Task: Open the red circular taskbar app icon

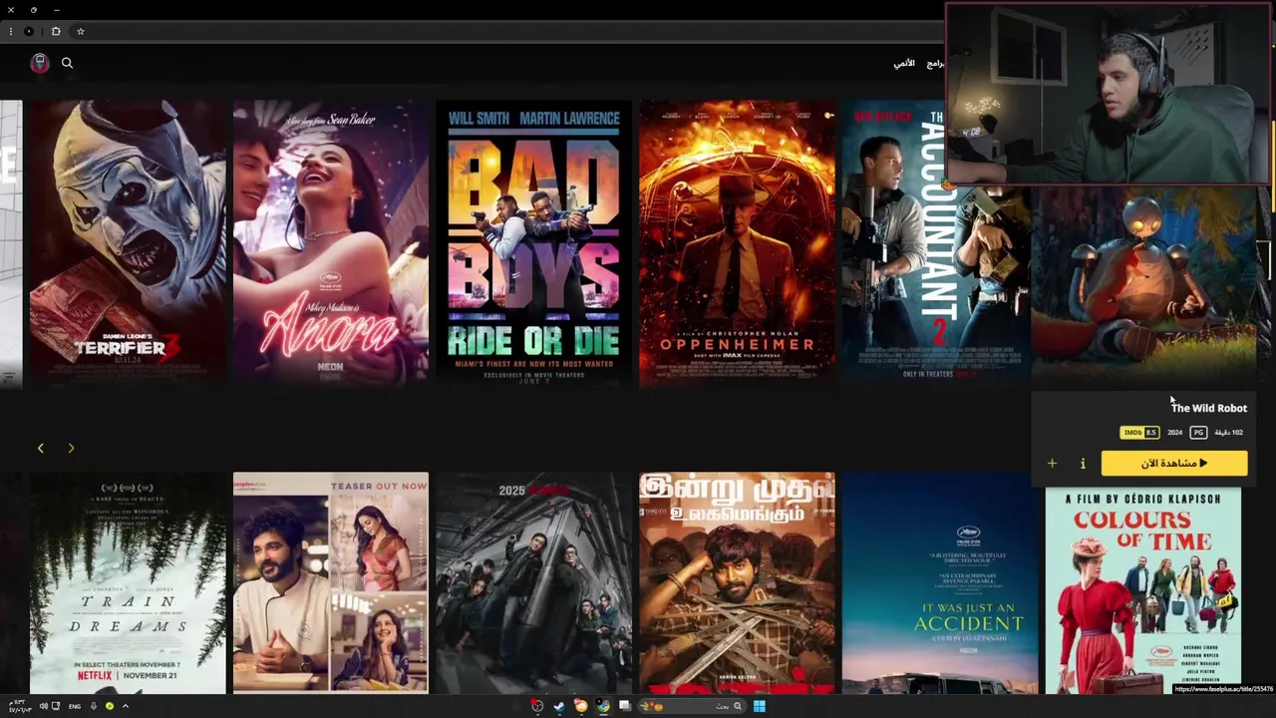Action: click(537, 706)
